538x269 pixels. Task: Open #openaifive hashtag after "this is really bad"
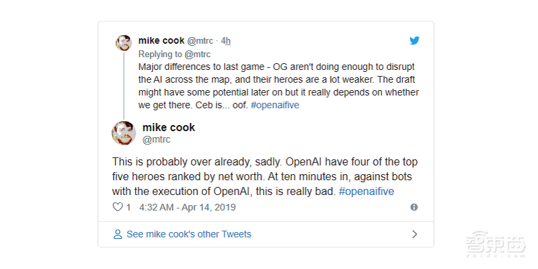pos(367,192)
